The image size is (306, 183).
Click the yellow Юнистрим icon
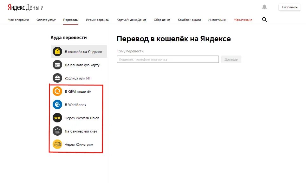(57, 144)
